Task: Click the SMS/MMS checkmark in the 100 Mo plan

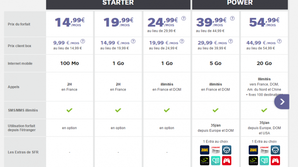Action: coord(69,110)
